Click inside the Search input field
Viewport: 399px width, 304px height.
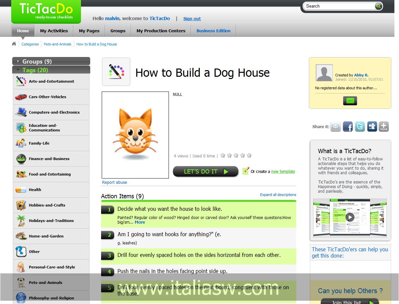339,6
